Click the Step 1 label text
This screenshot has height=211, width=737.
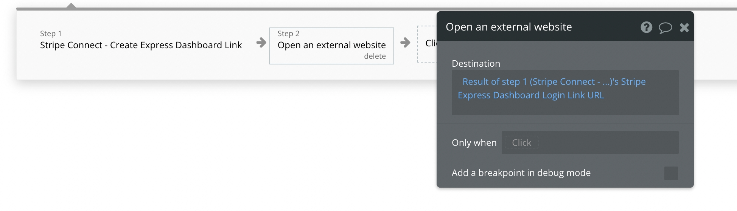tap(51, 34)
